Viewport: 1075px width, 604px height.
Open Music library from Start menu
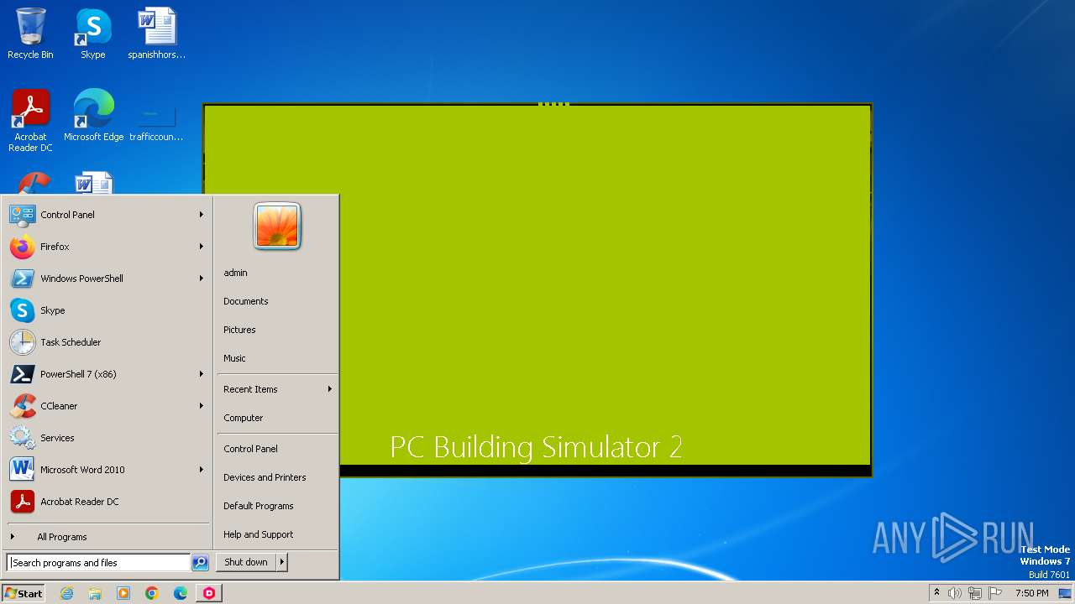click(277, 358)
